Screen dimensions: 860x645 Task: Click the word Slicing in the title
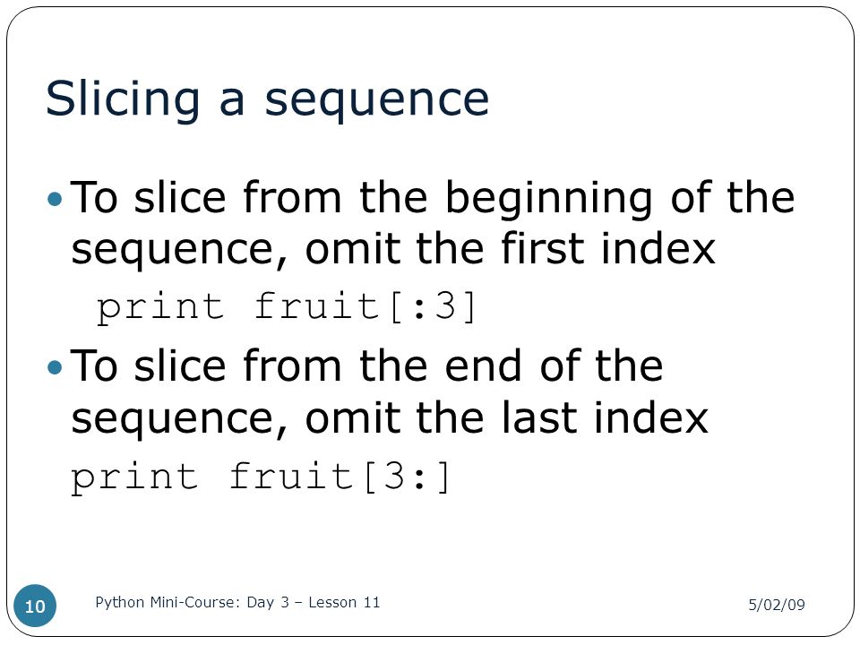(123, 100)
